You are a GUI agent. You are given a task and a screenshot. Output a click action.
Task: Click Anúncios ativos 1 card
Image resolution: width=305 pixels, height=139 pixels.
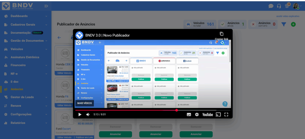[232, 24]
